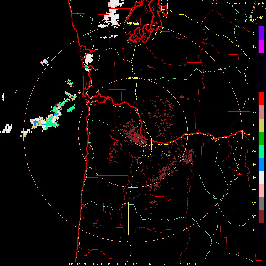
Task: Click the IC legend label
Action: [x=254, y=191]
